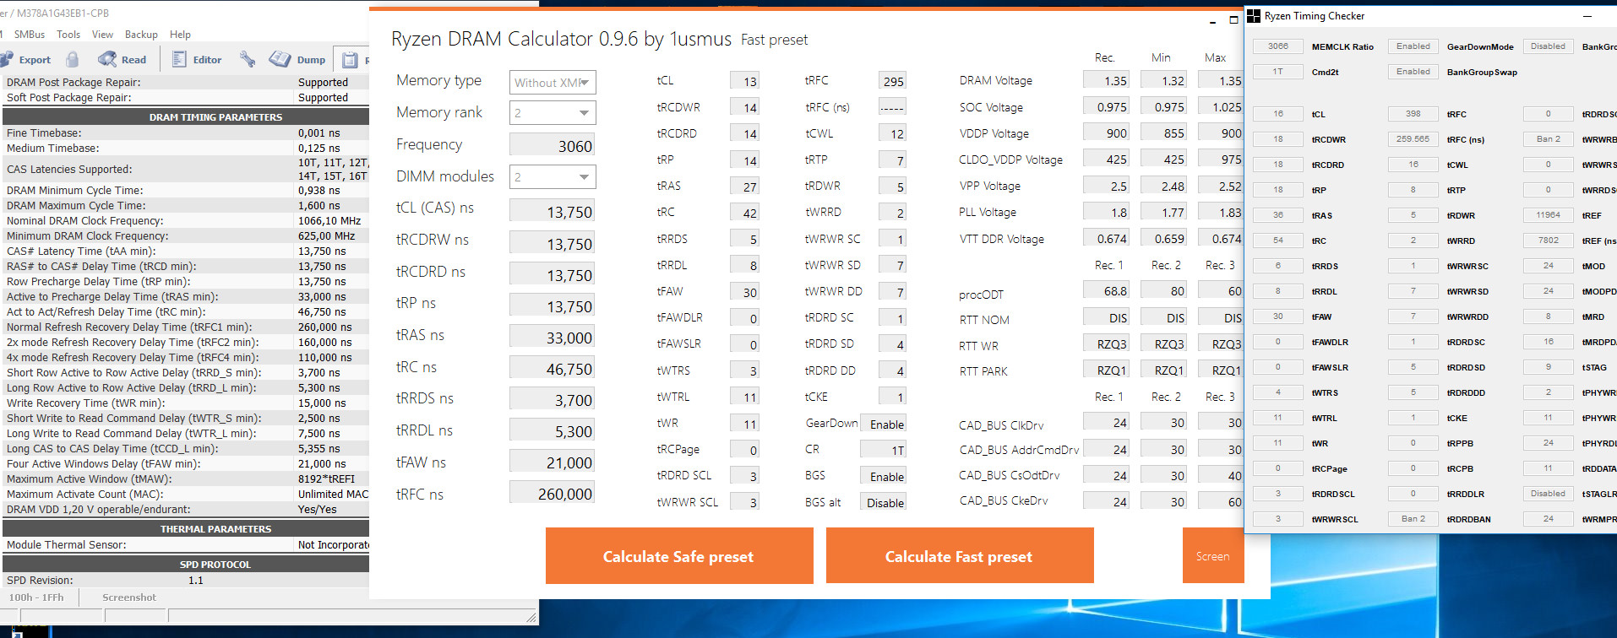Image resolution: width=1617 pixels, height=638 pixels.
Task: Click the DRAM Voltage Min value 1.32
Action: (1163, 80)
